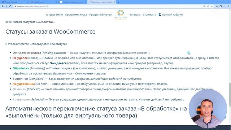Click the grey Отменен status

click(x=19, y=89)
